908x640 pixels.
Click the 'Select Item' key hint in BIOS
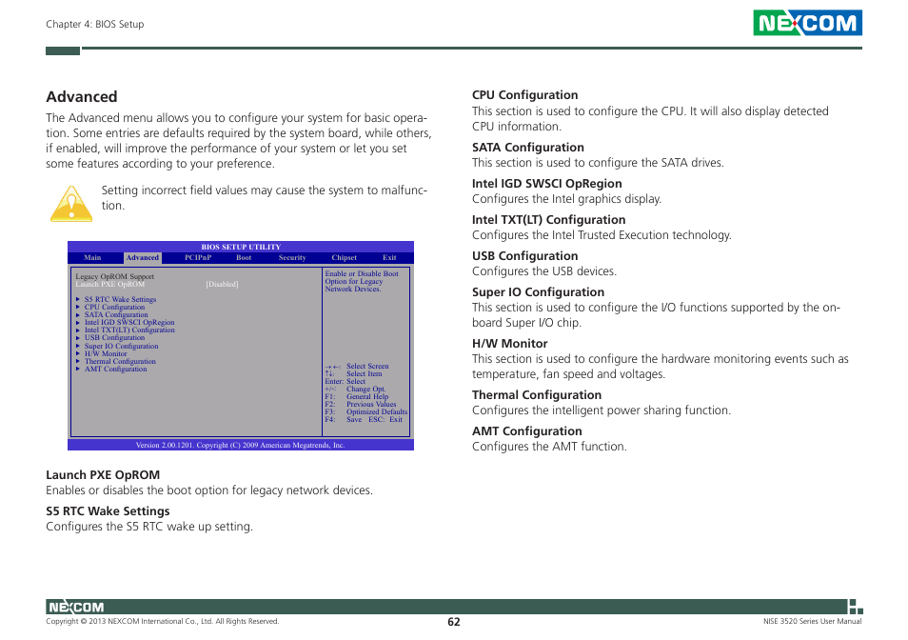point(365,373)
